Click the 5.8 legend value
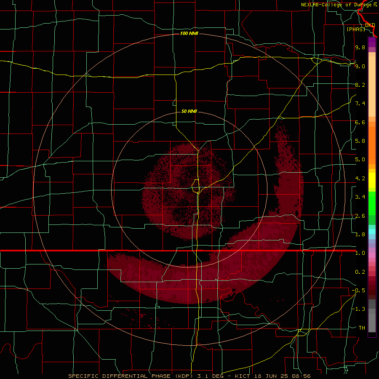This screenshot has height=379, width=379. 360,141
